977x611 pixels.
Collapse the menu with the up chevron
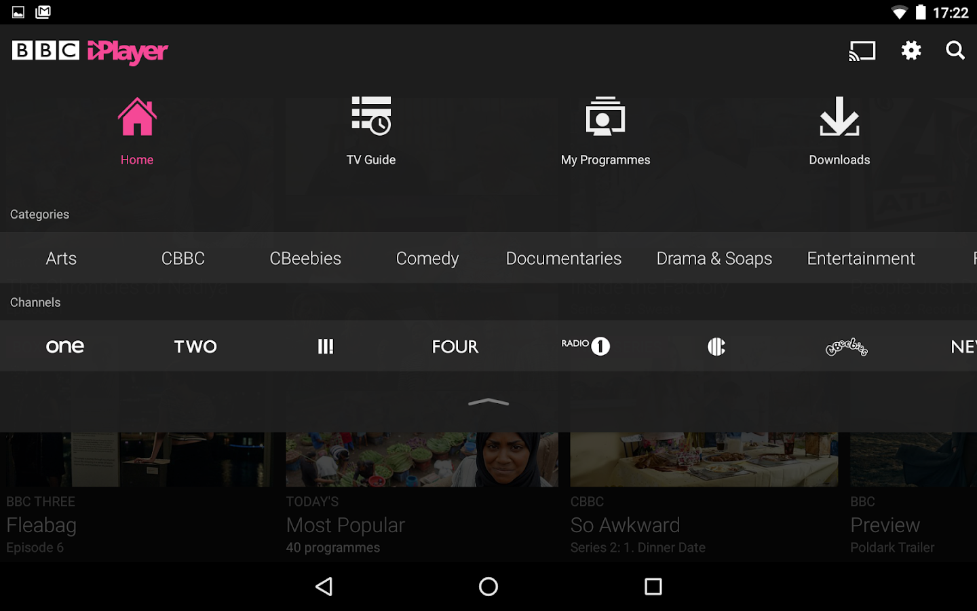click(488, 403)
